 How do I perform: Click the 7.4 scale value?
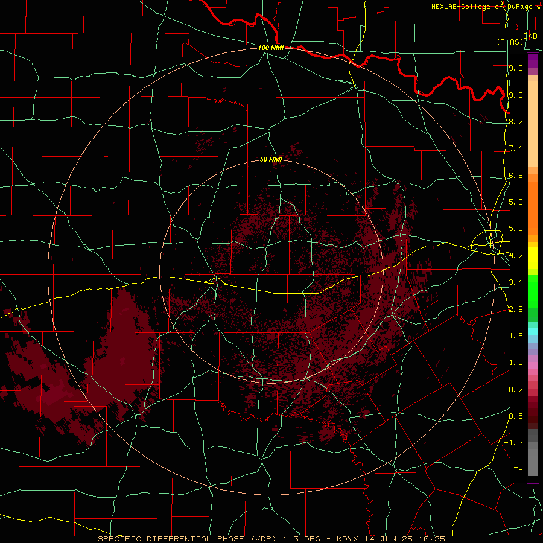point(516,148)
